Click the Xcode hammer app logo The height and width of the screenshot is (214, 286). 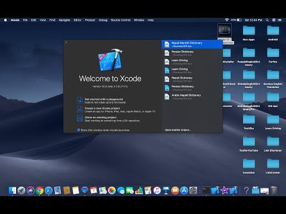point(110,60)
